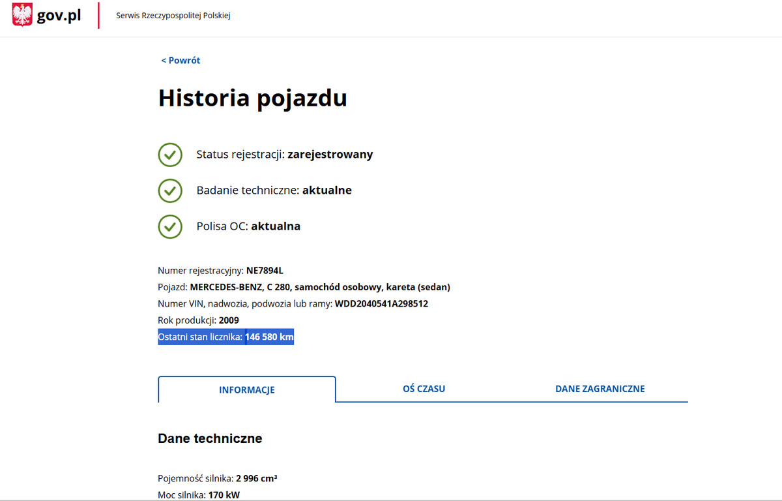Click the green checkmark beside Badanie techniczne
The width and height of the screenshot is (782, 501).
[170, 190]
